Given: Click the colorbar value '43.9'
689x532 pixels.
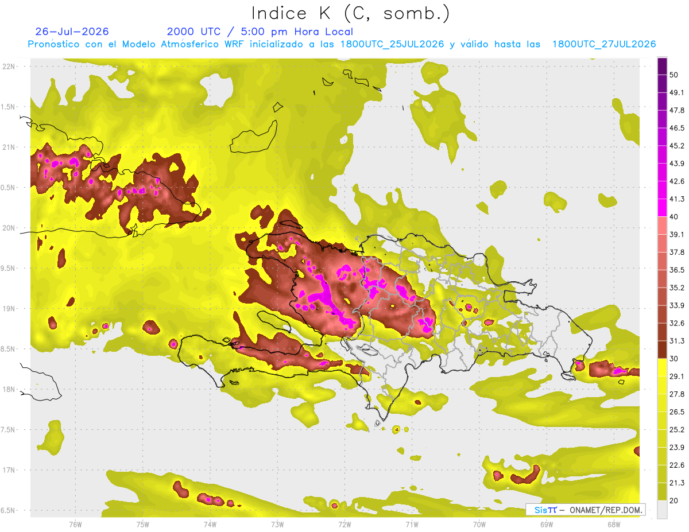Looking at the screenshot, I should tap(677, 164).
